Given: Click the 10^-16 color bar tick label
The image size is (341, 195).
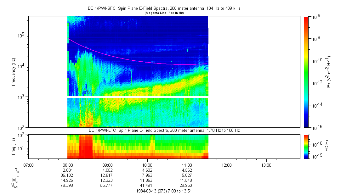Looking at the screenshot, I should 317,127.
